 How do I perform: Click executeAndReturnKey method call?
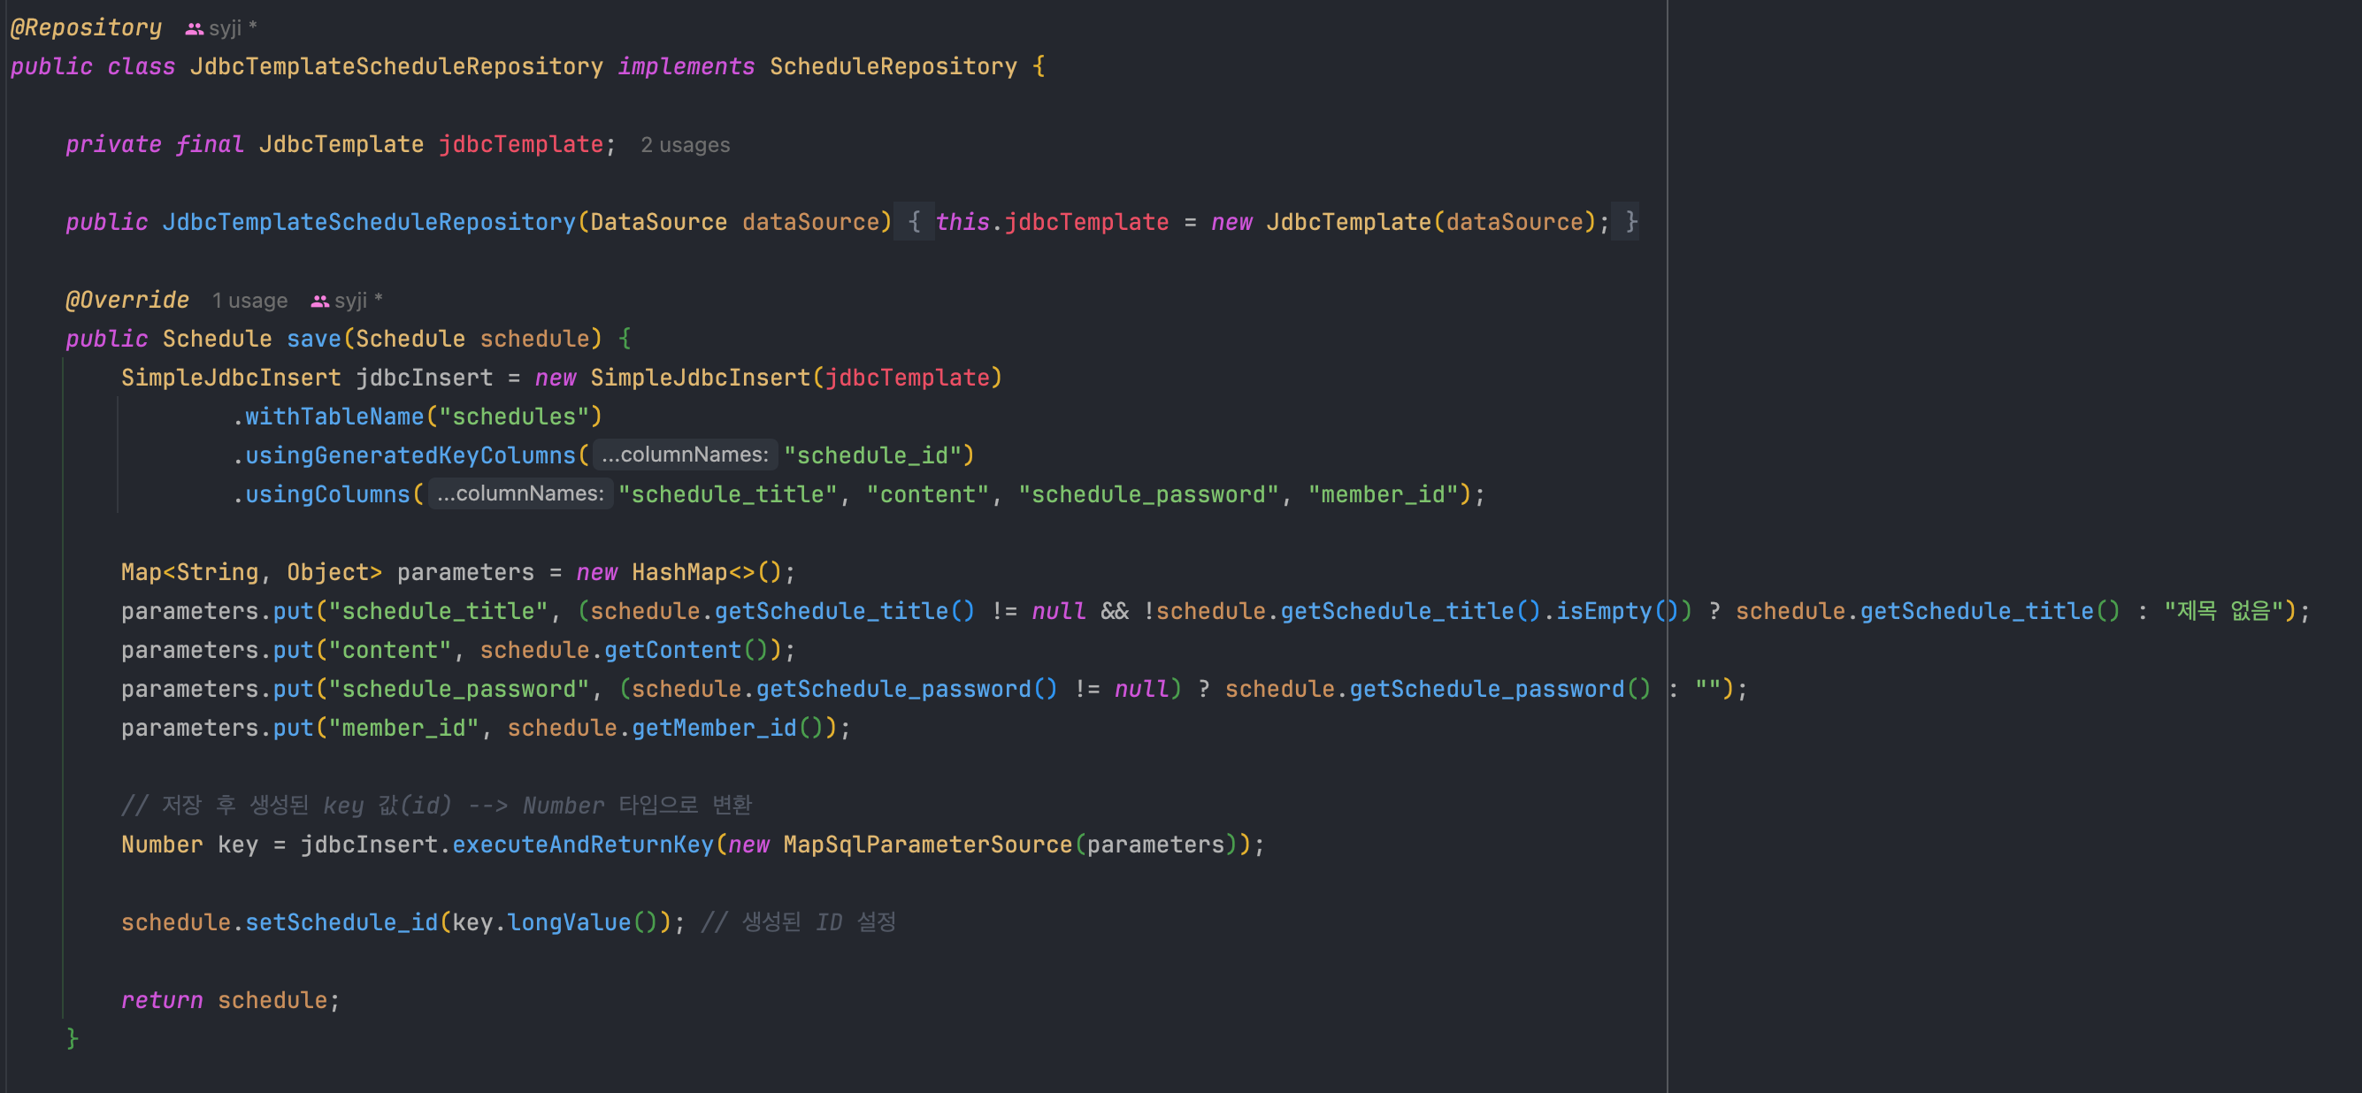pyautogui.click(x=582, y=845)
